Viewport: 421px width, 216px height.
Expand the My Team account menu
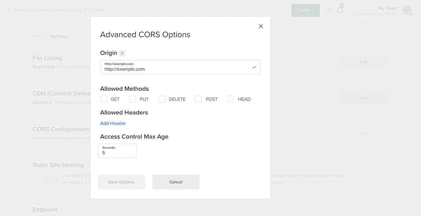pyautogui.click(x=416, y=10)
